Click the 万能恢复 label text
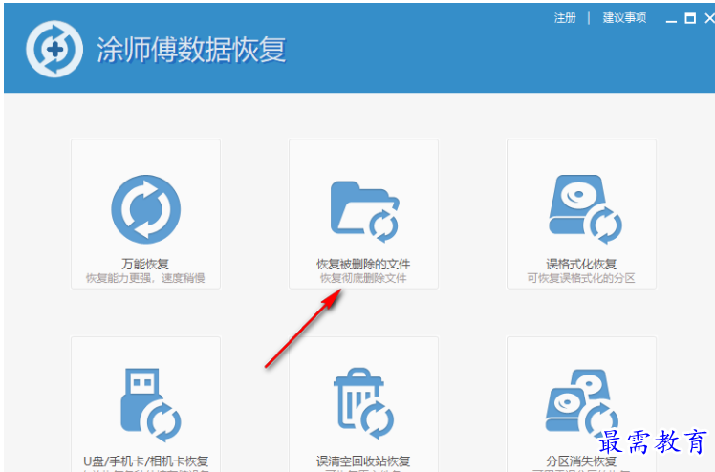Image resolution: width=715 pixels, height=472 pixels. [145, 264]
